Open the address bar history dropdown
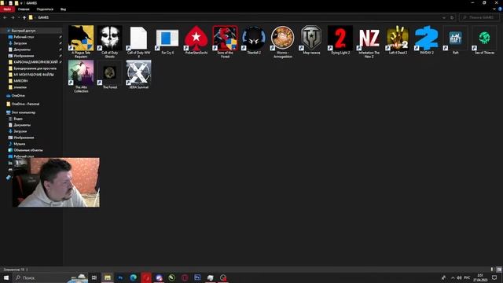The height and width of the screenshot is (283, 503). tap(444, 17)
